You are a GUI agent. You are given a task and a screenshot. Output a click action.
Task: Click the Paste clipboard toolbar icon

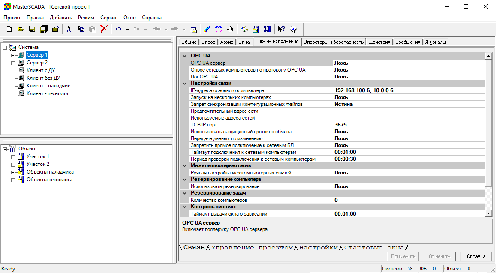point(92,29)
